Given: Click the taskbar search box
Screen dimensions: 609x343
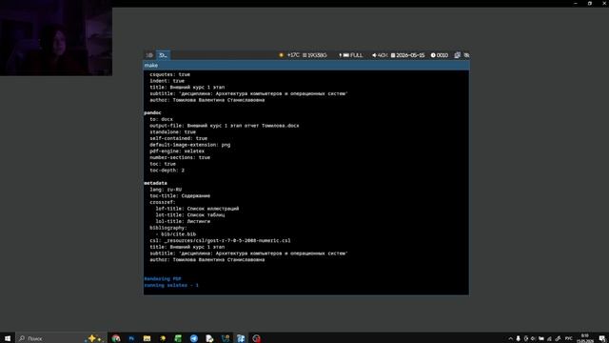Looking at the screenshot, I should (61, 338).
